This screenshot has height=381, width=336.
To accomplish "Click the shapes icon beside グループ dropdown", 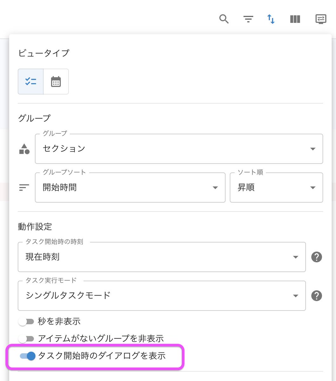I will click(x=24, y=149).
